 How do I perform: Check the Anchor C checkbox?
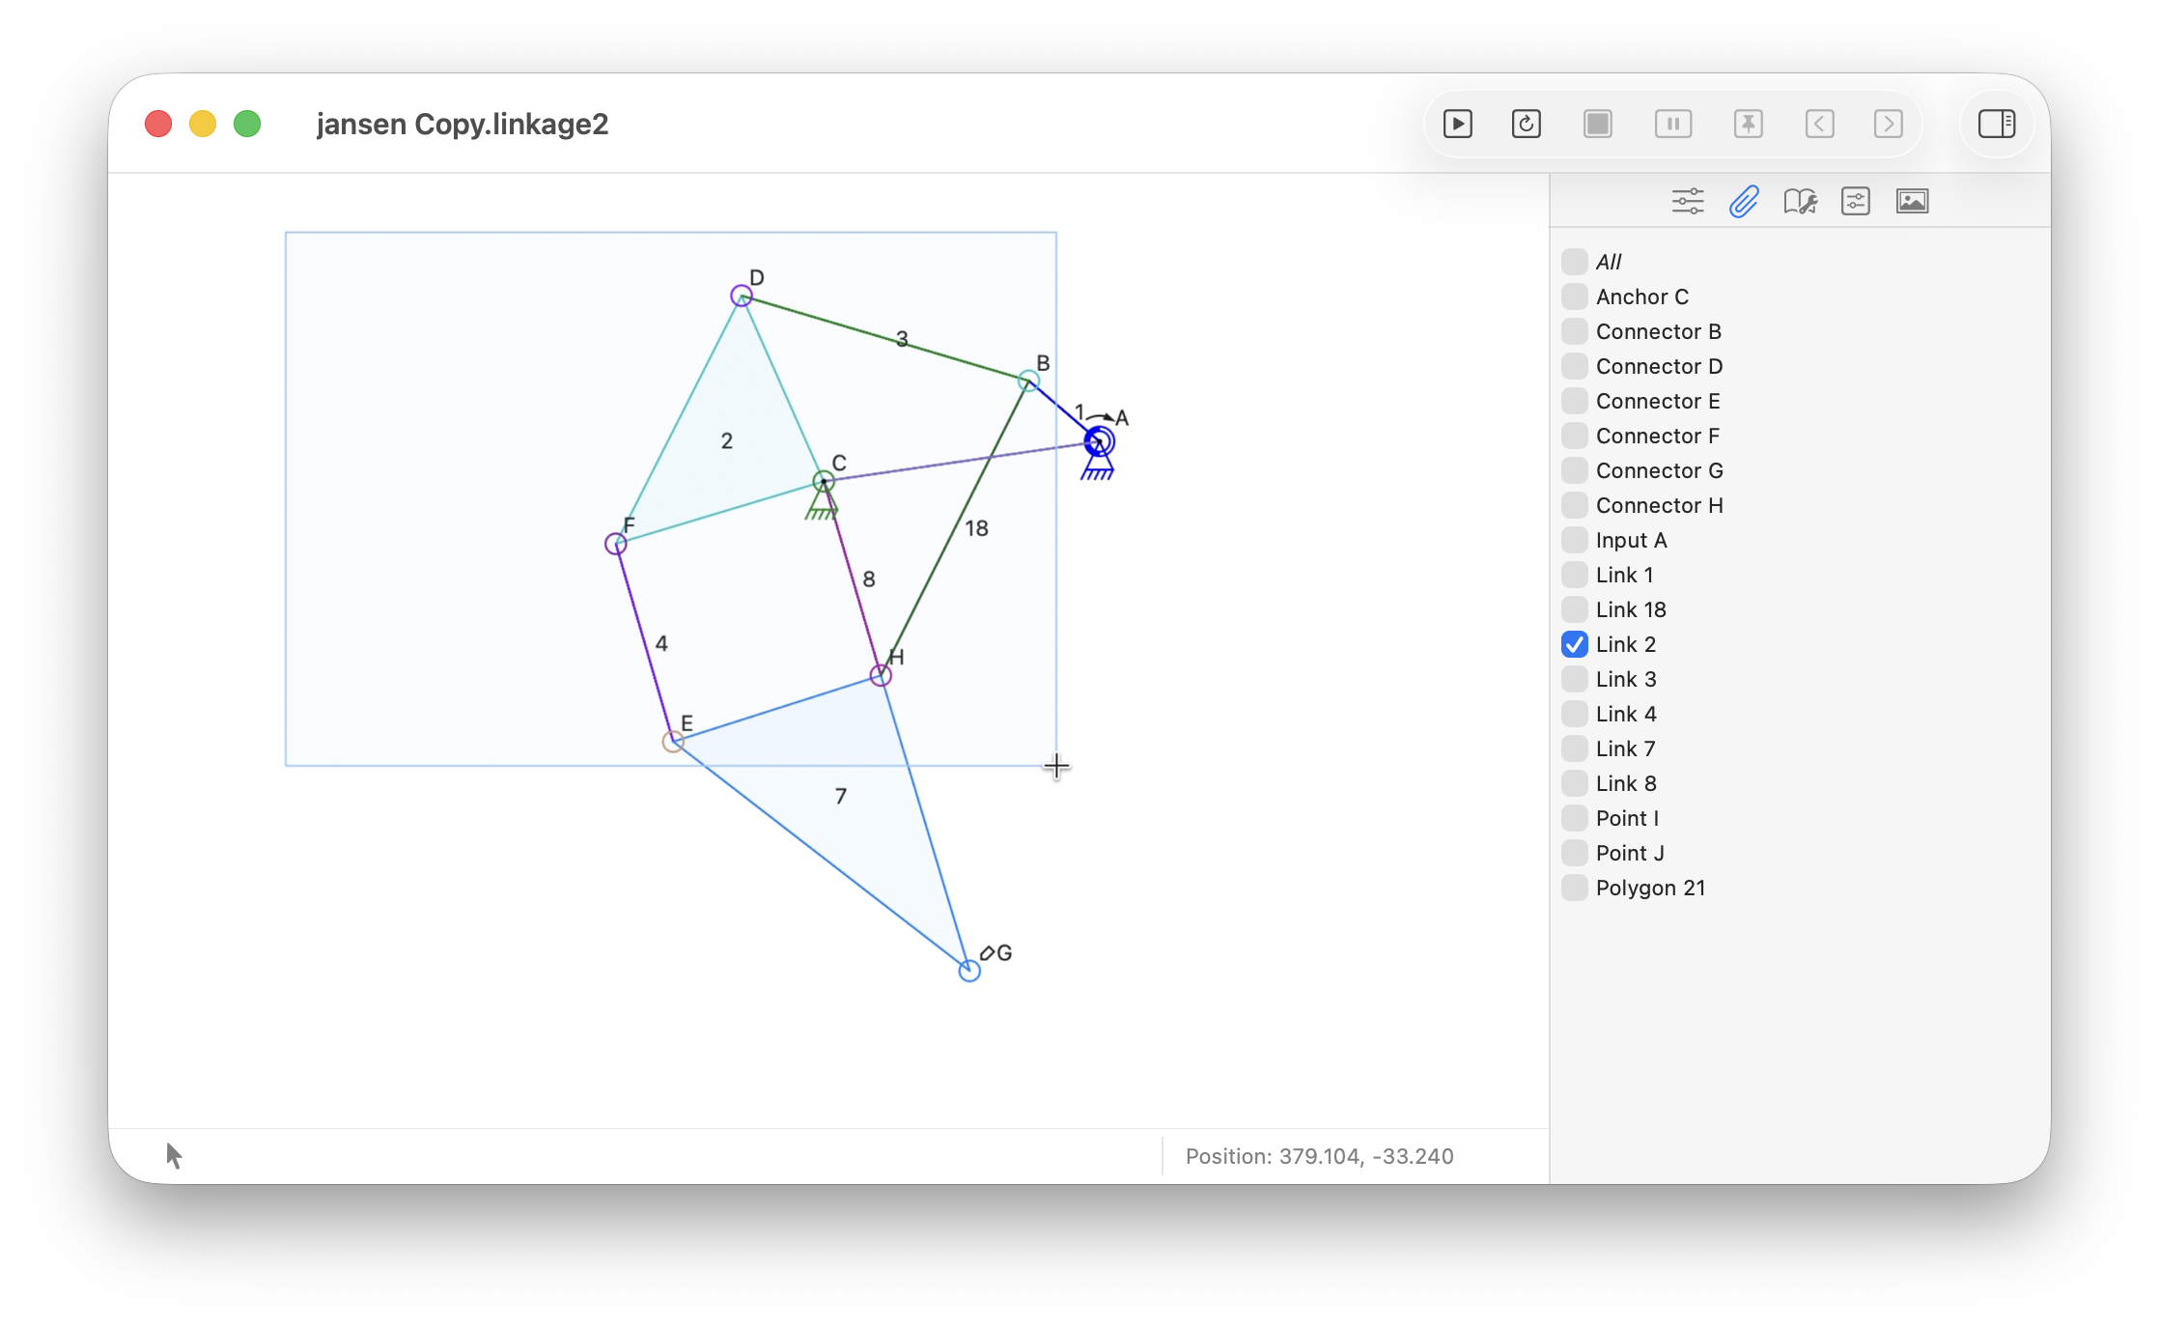point(1575,296)
